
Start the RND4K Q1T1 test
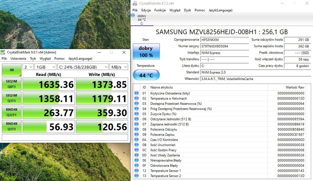(12, 127)
